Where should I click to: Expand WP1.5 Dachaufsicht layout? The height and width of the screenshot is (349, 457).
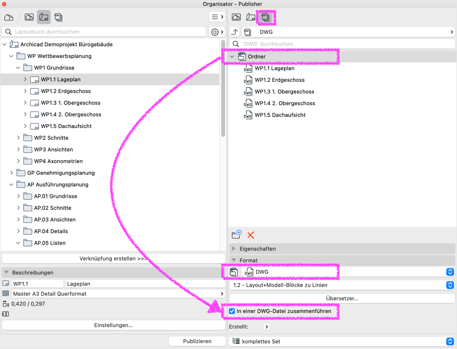tap(25, 126)
